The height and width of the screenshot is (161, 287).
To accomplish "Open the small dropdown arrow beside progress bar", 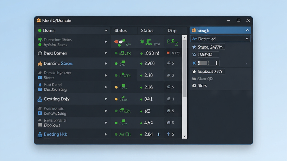I will pos(247,63).
